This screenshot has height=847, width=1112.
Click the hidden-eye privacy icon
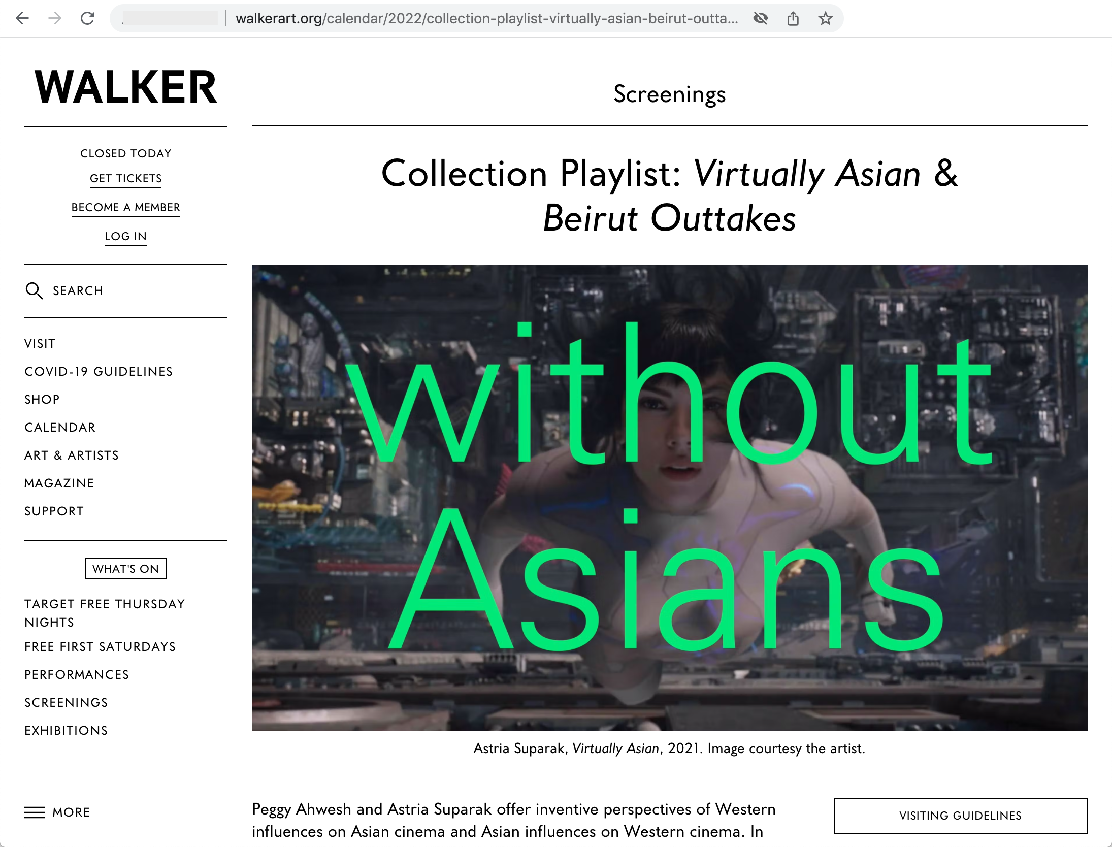click(760, 18)
